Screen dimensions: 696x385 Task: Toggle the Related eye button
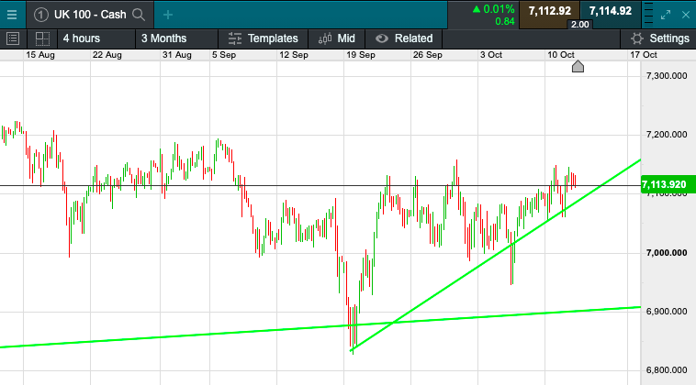[382, 38]
